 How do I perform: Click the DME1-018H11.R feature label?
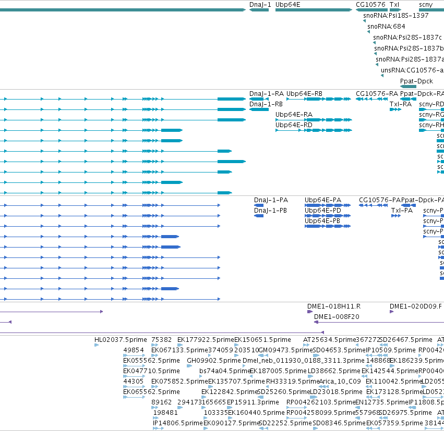click(334, 306)
